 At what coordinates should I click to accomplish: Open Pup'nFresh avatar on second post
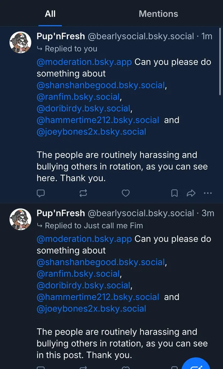(x=20, y=219)
